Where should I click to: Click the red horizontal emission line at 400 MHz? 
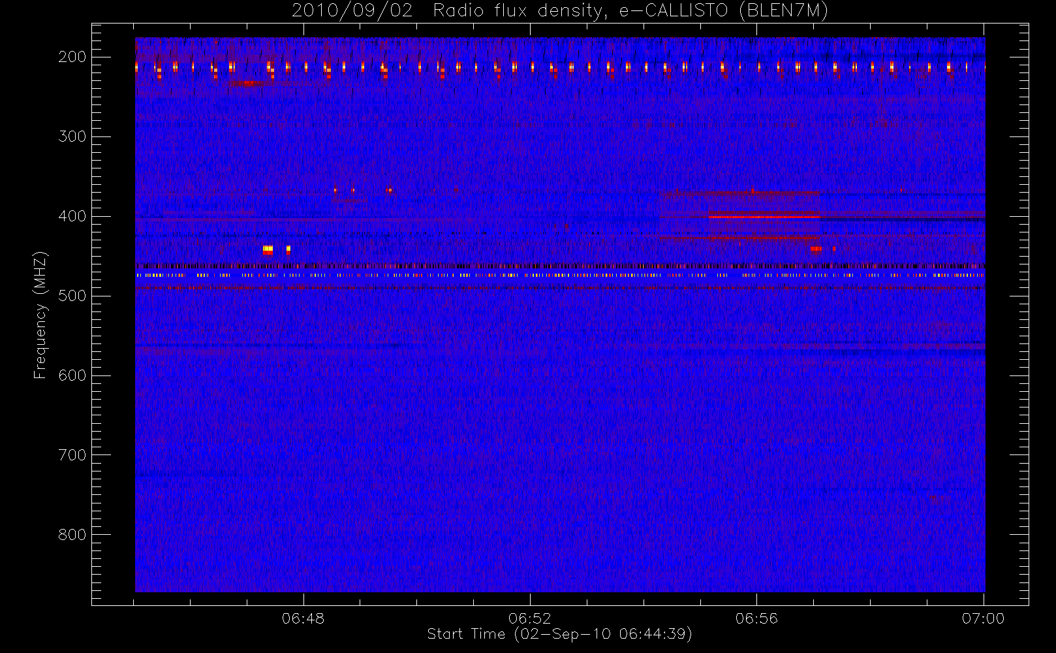pos(764,216)
